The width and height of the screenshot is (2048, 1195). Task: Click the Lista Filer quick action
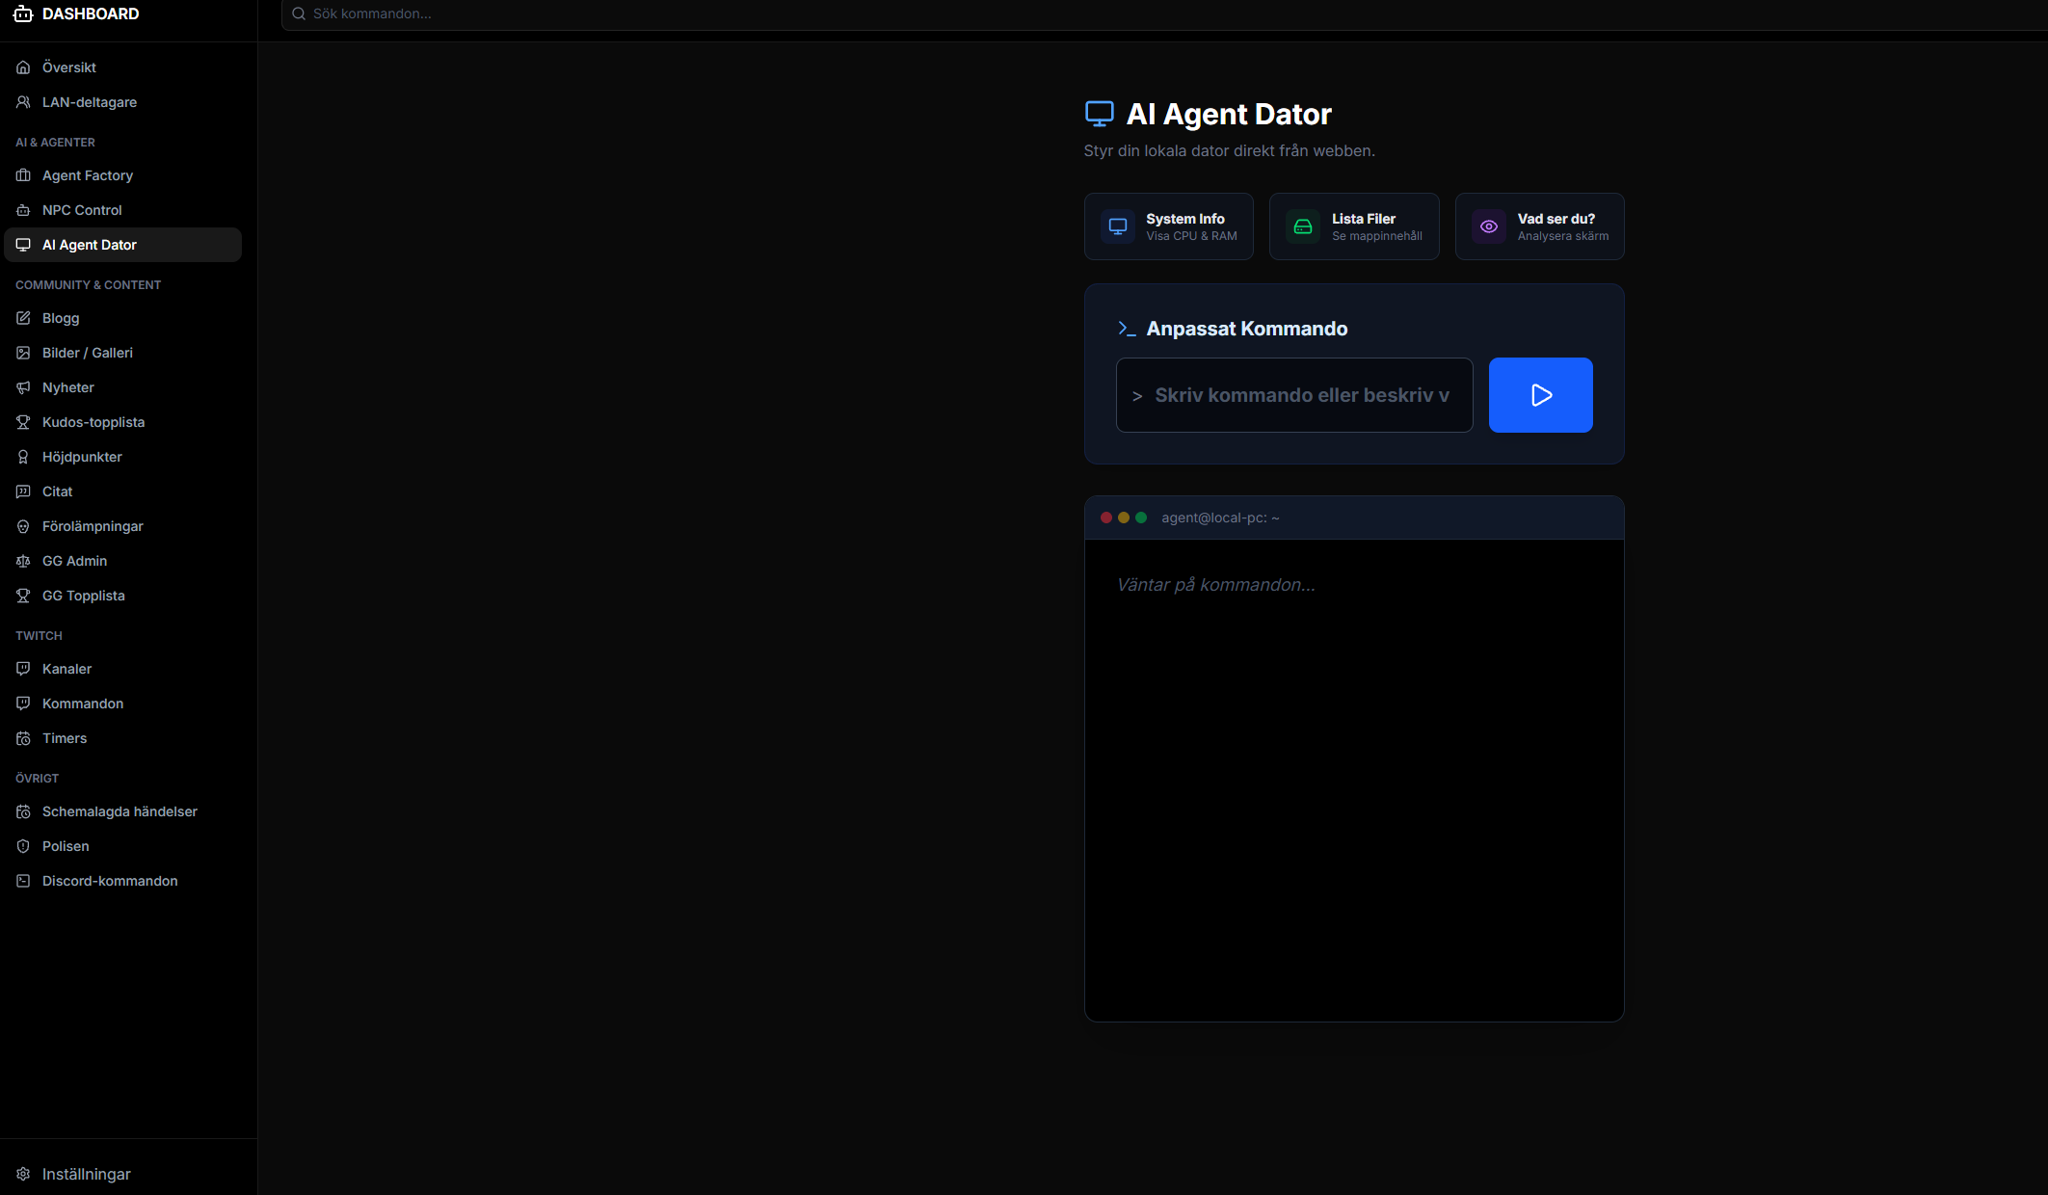point(1354,226)
